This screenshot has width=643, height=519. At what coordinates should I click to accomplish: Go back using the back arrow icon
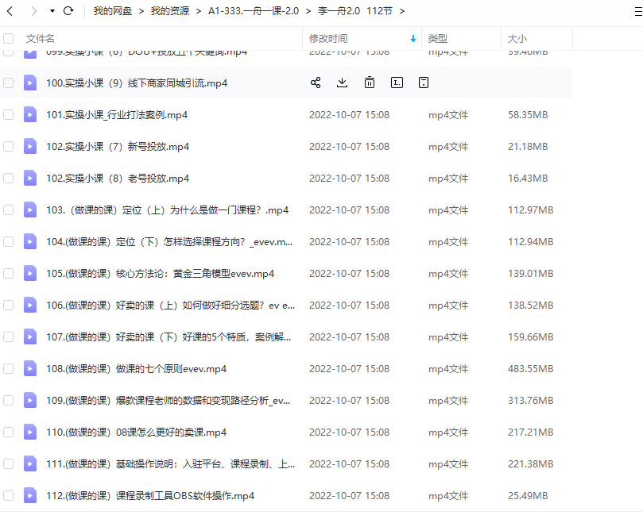[x=11, y=11]
